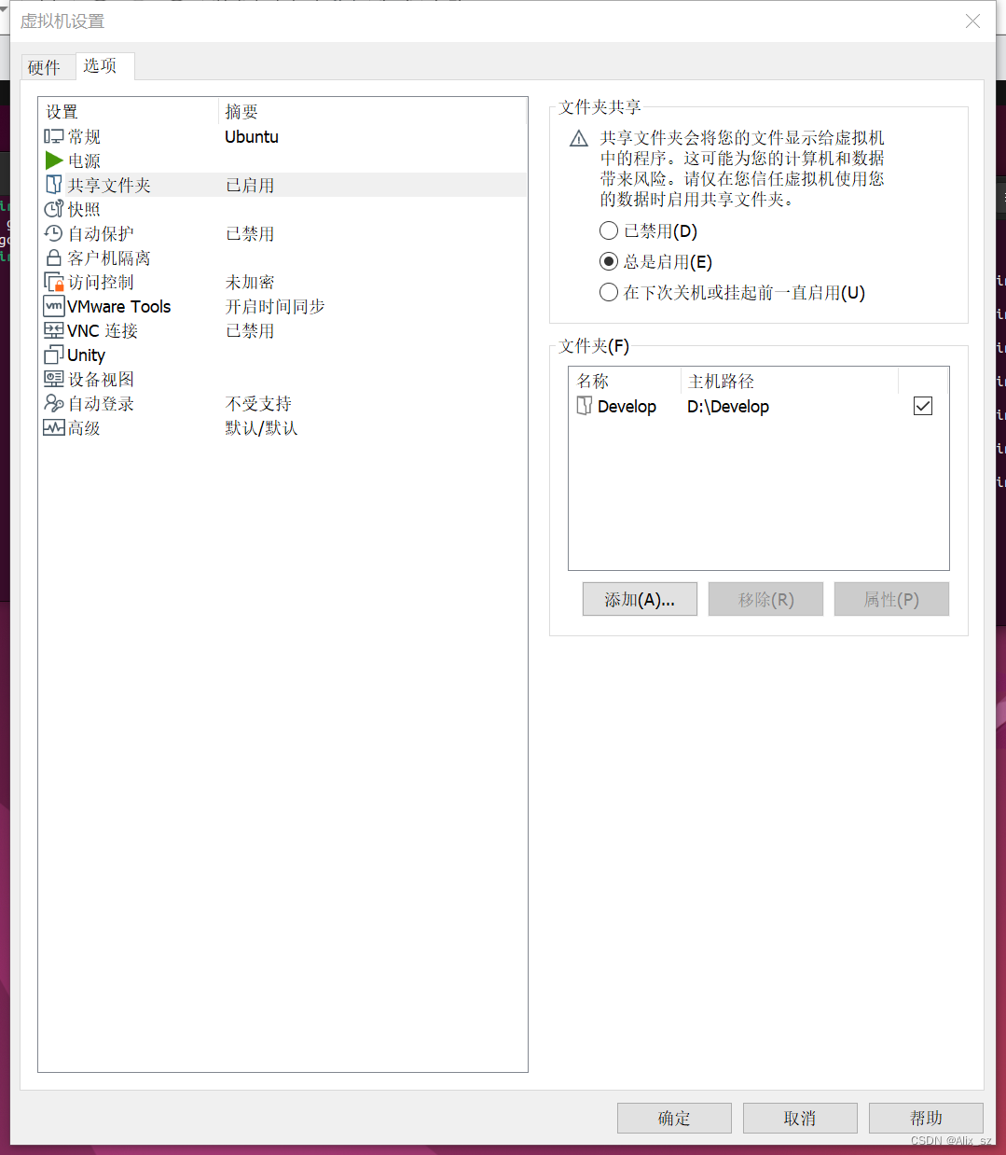Click the 名称 name column header

pos(625,381)
